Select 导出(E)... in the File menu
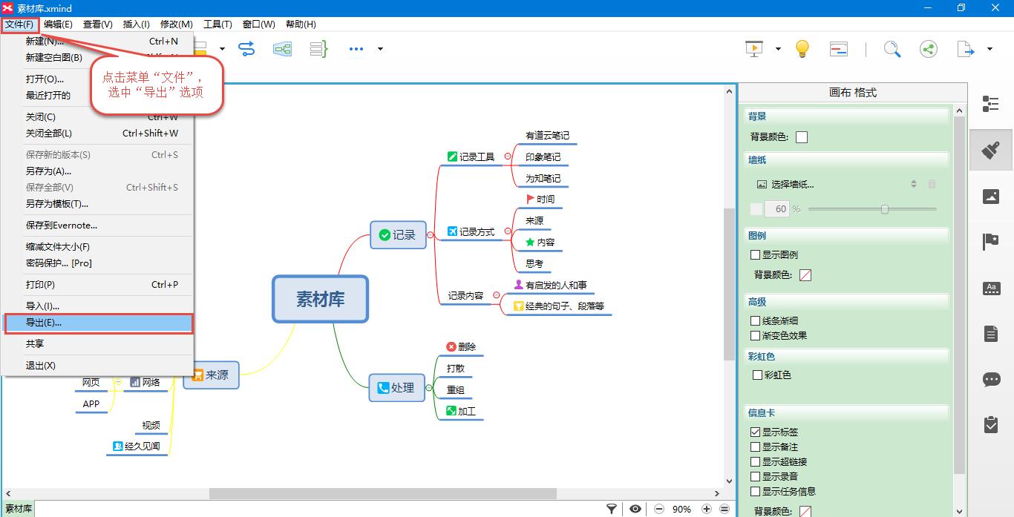Screen dimensions: 1014x517 (98, 323)
